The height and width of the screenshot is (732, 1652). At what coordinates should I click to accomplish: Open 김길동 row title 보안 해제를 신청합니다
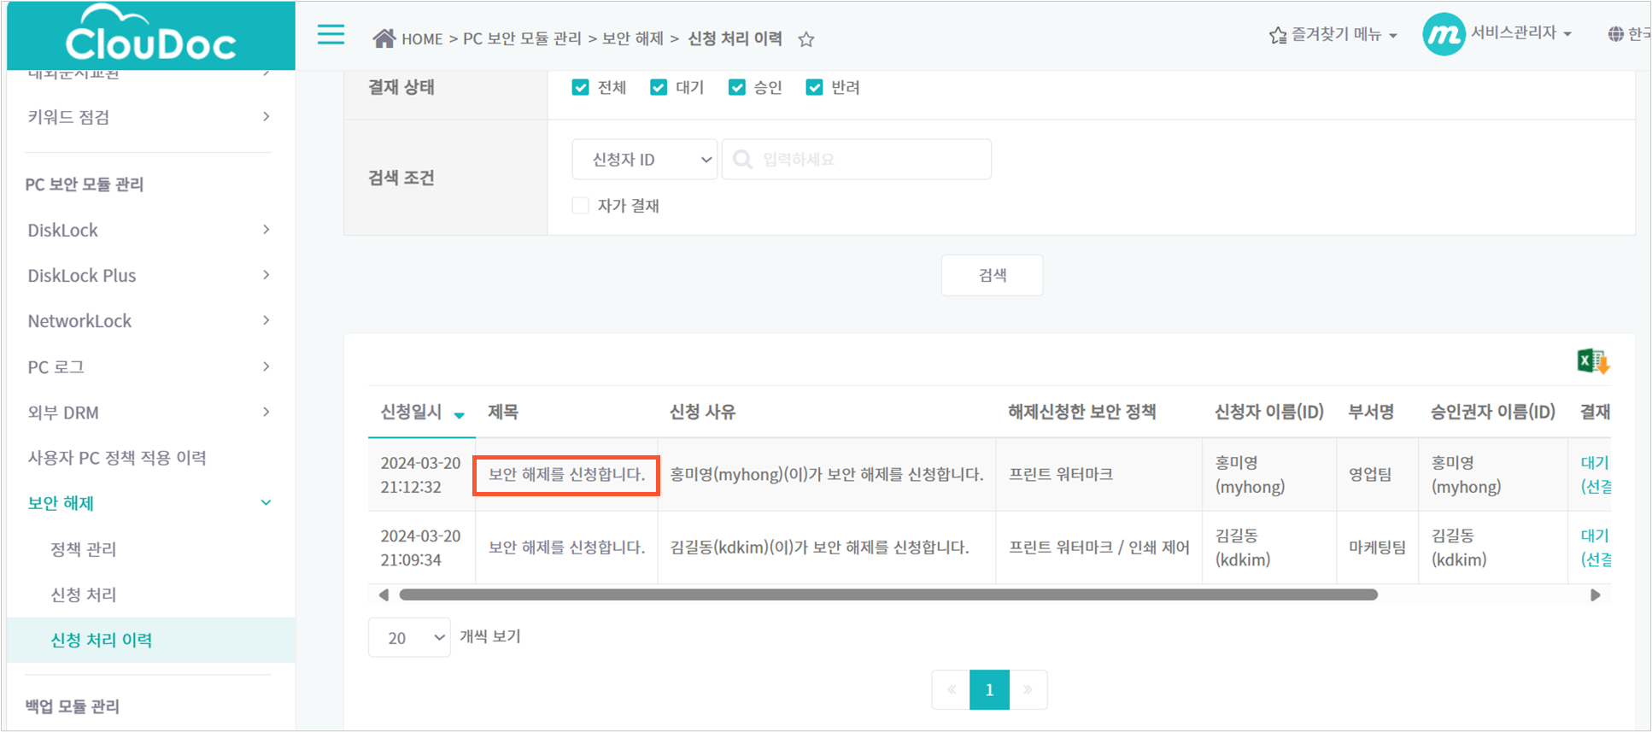click(566, 548)
